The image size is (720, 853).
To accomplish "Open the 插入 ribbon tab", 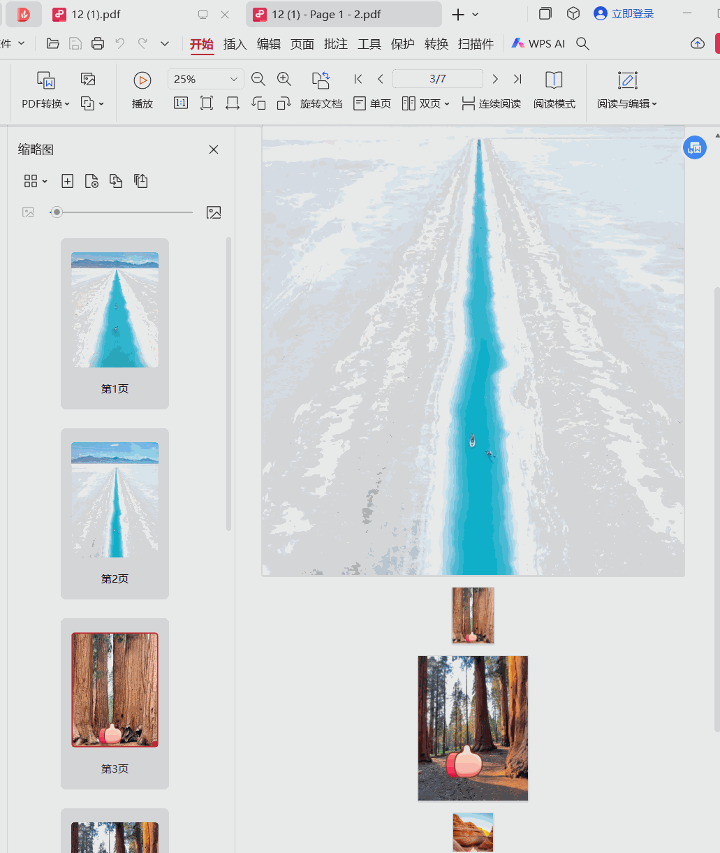I will point(235,44).
